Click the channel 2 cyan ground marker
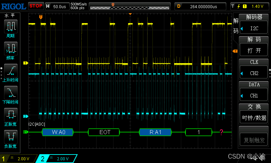271x163 pixels. coord(26,116)
